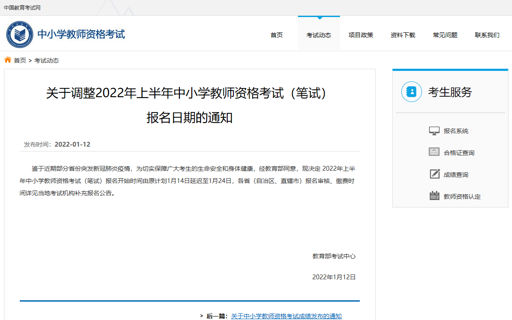Open the 首页 navigation tab
512x320 pixels.
(x=276, y=35)
